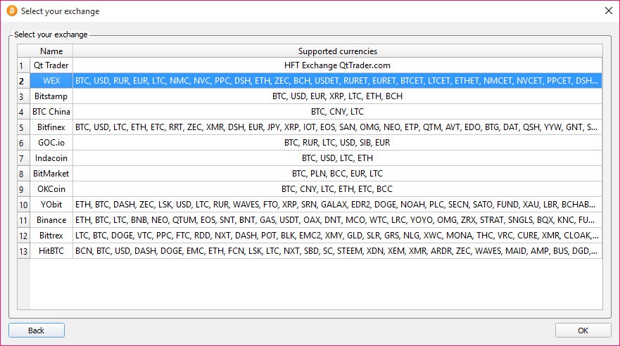Click row header number 1

(x=23, y=65)
